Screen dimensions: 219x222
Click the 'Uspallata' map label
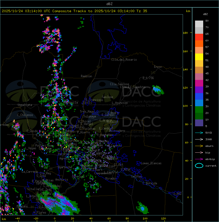tap(25, 105)
